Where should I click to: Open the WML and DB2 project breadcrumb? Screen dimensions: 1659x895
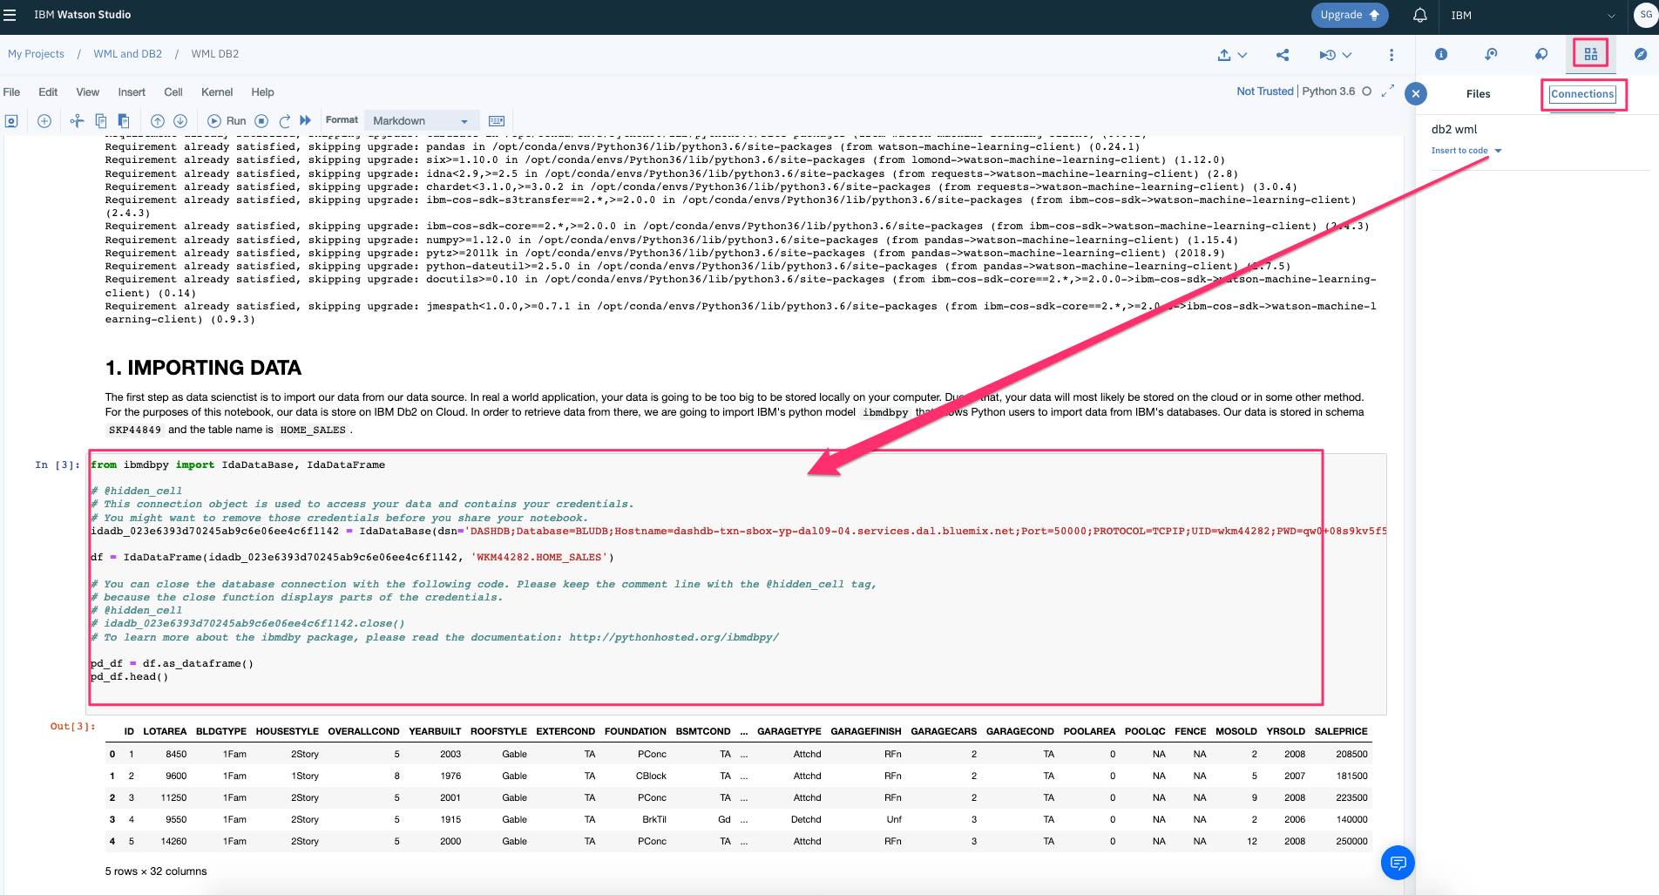coord(127,54)
